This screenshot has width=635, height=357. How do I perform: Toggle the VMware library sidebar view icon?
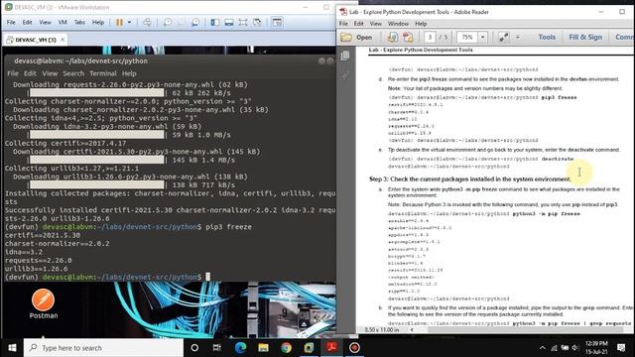tap(214, 23)
